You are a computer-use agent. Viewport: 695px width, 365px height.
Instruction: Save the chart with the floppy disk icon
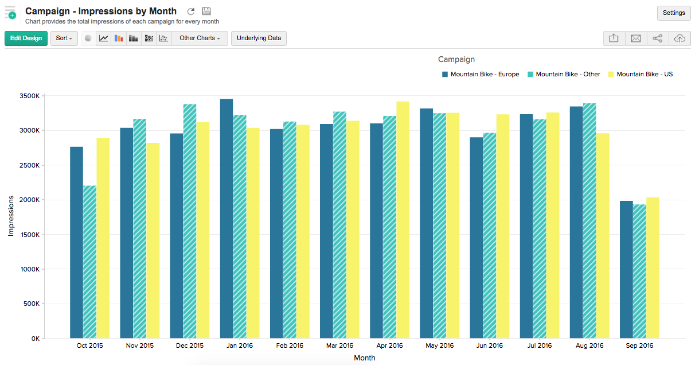click(206, 11)
